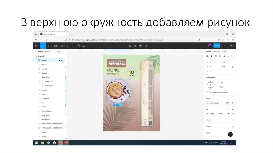Click the Edit object frame icon
This screenshot has height=153, width=273.
(130, 46)
